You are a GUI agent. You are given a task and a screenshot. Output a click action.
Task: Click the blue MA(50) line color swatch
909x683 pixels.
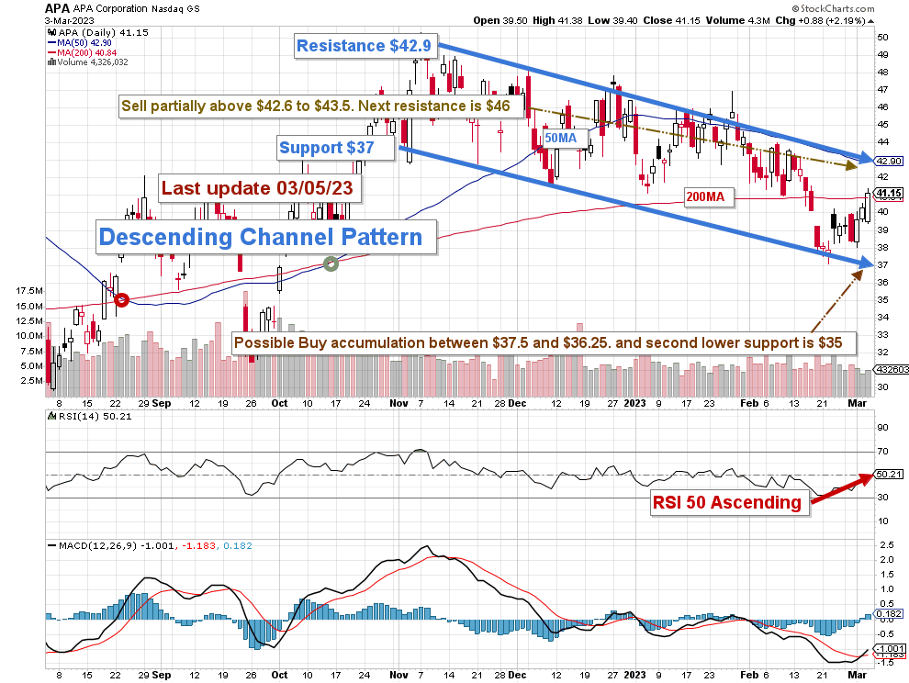coord(50,40)
